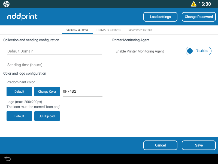Start USB Upload for the logo
218x164 pixels.
tap(47, 116)
